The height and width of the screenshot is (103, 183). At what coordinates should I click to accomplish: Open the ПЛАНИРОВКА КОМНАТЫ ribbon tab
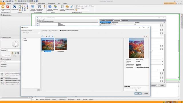(20, 3)
